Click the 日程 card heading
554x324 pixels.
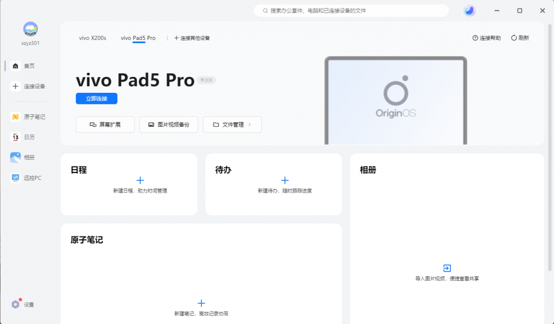79,170
